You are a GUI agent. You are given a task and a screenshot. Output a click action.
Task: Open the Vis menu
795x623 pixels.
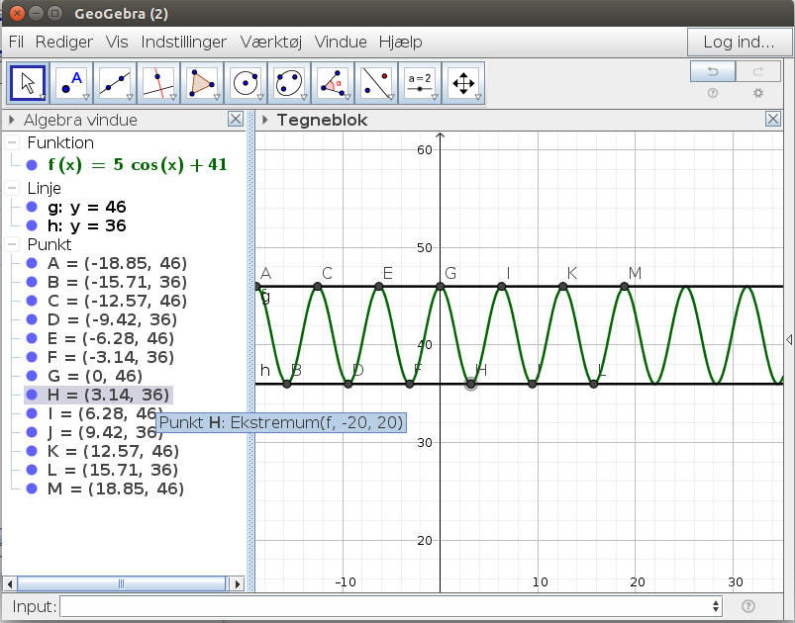click(117, 42)
